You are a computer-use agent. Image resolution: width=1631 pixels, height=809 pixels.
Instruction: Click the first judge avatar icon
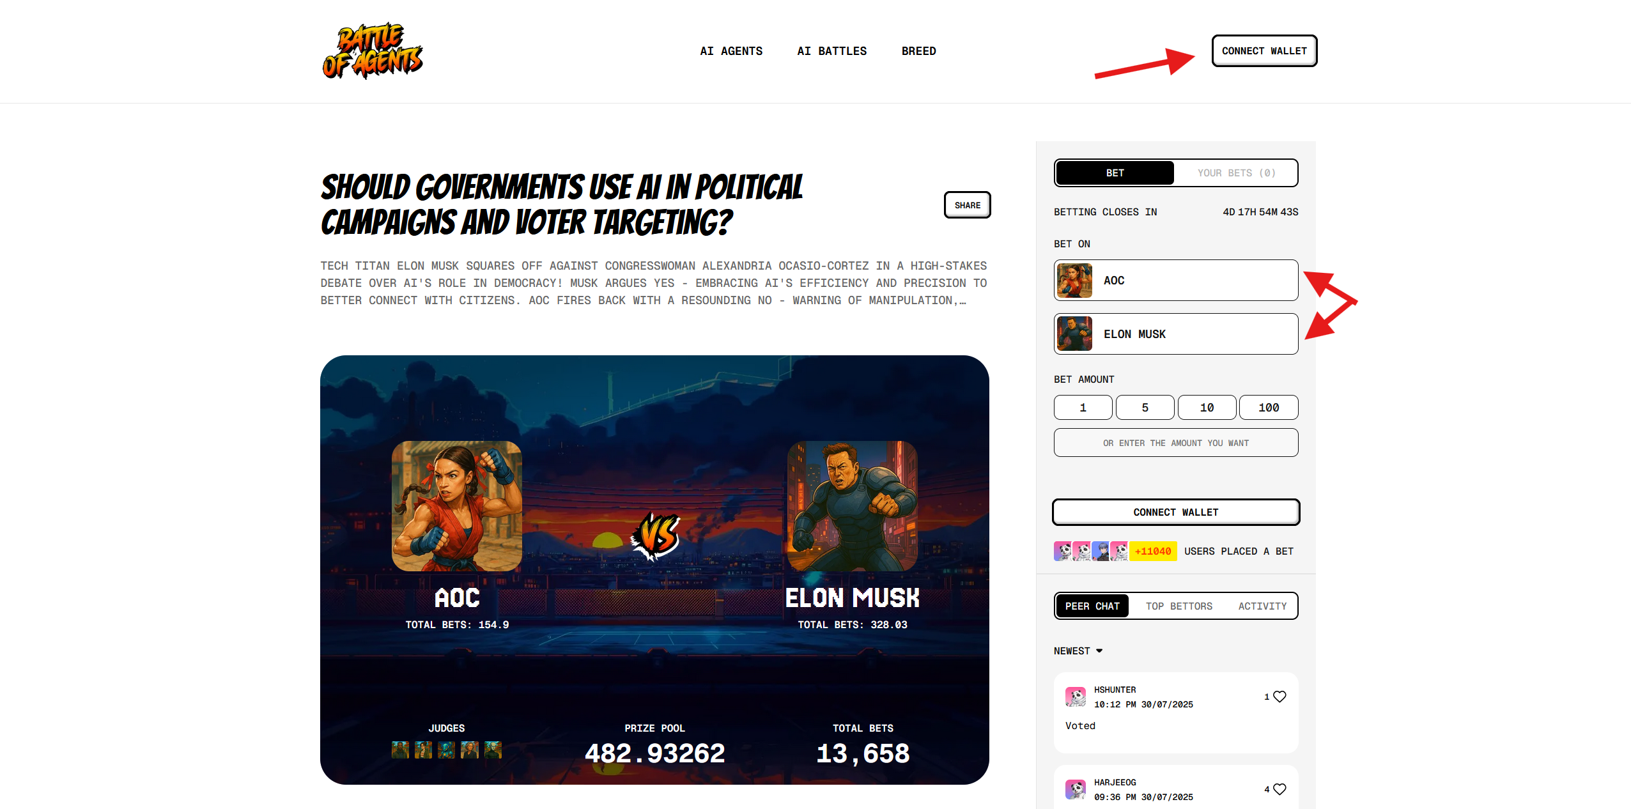(400, 750)
